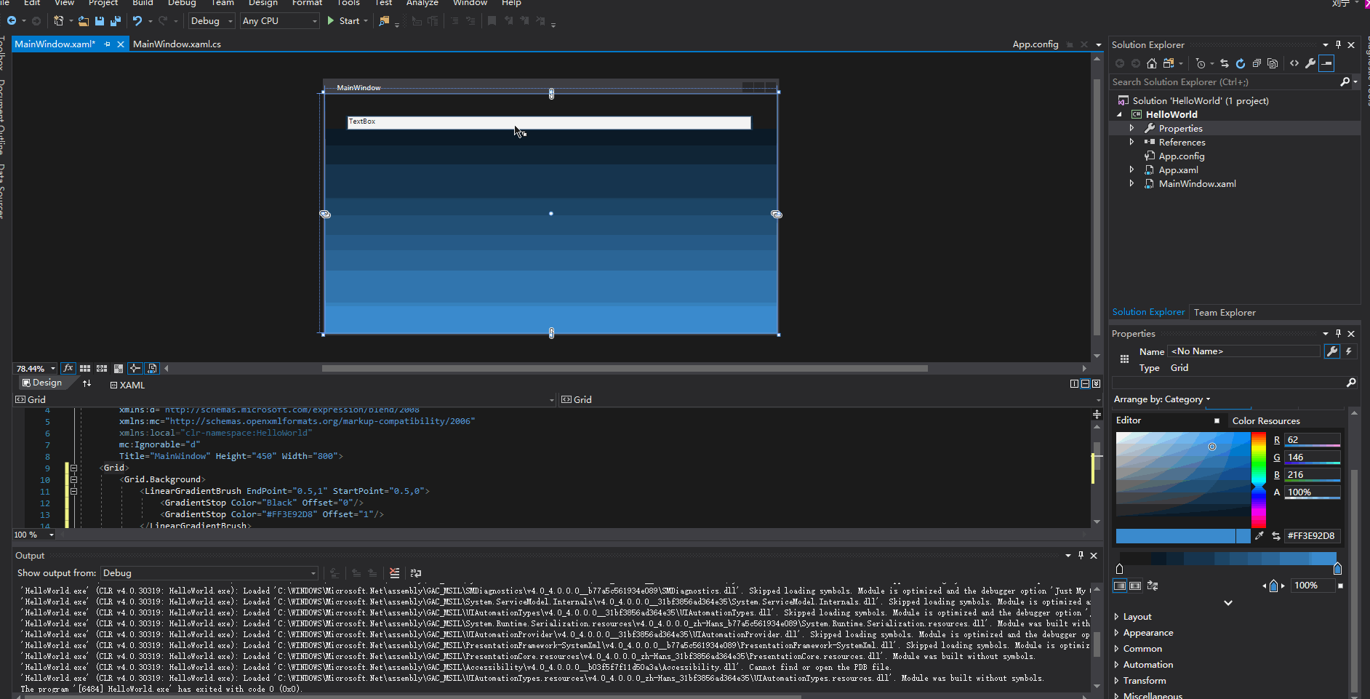Screen dimensions: 1370x699
Task: Open the Any CPU platform dropdown
Action: [x=280, y=21]
